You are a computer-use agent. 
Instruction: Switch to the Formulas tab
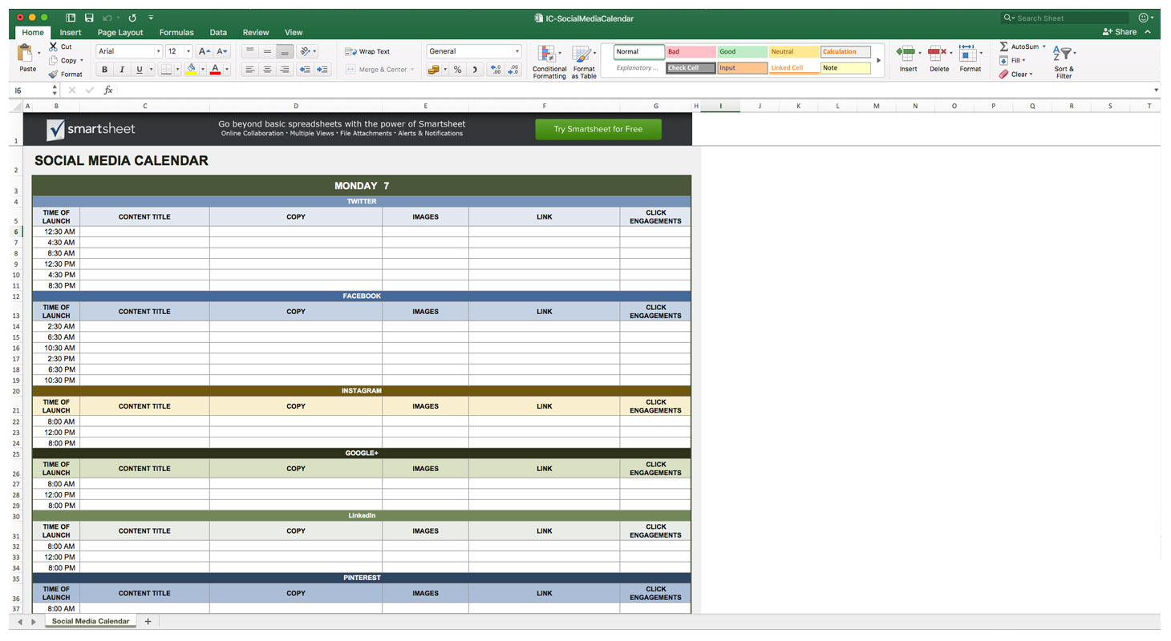(176, 32)
